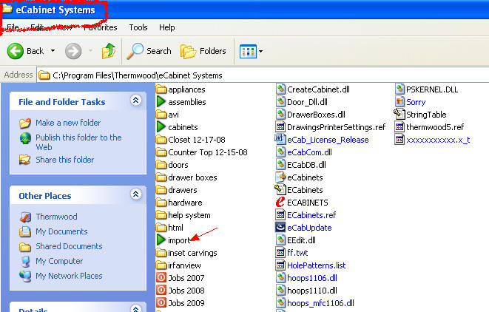Open the Search pane

[149, 51]
